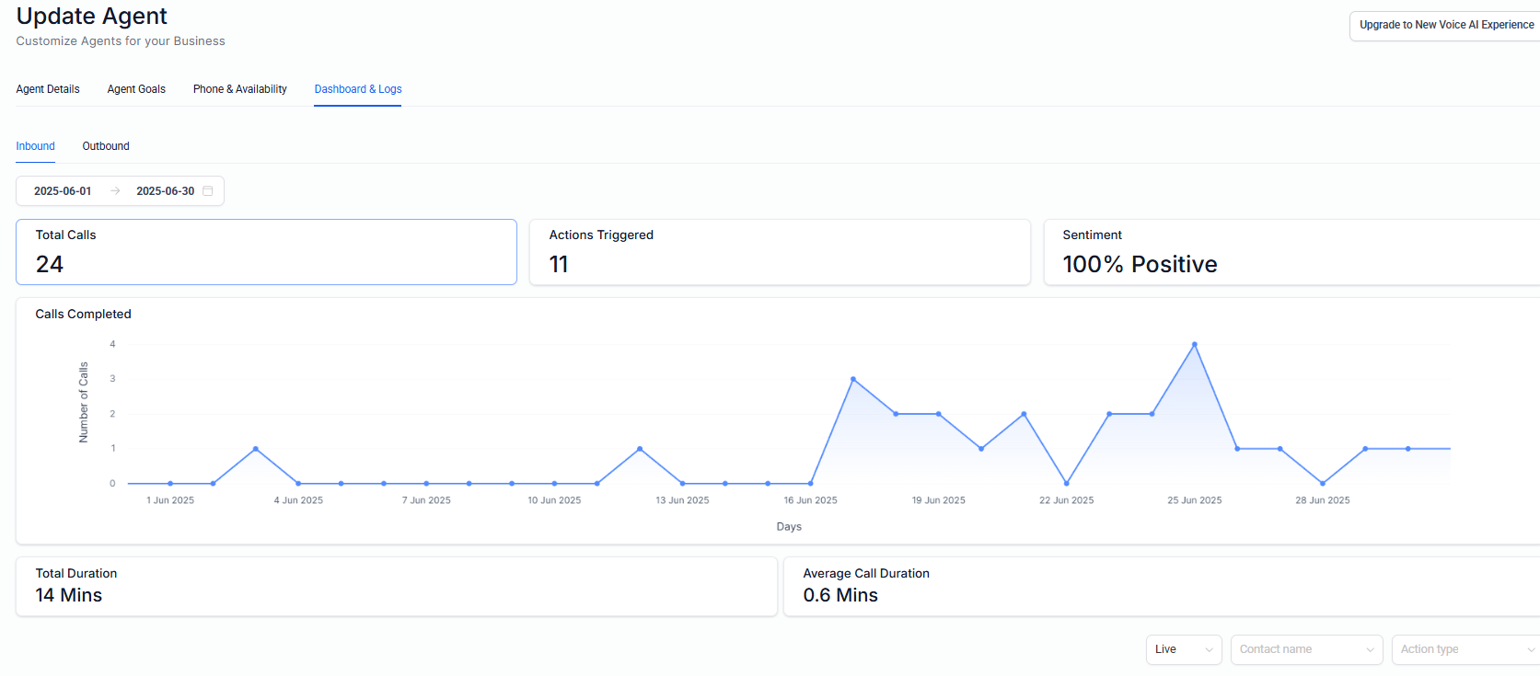Expand the Live dropdown
The image size is (1540, 676).
pos(1183,649)
